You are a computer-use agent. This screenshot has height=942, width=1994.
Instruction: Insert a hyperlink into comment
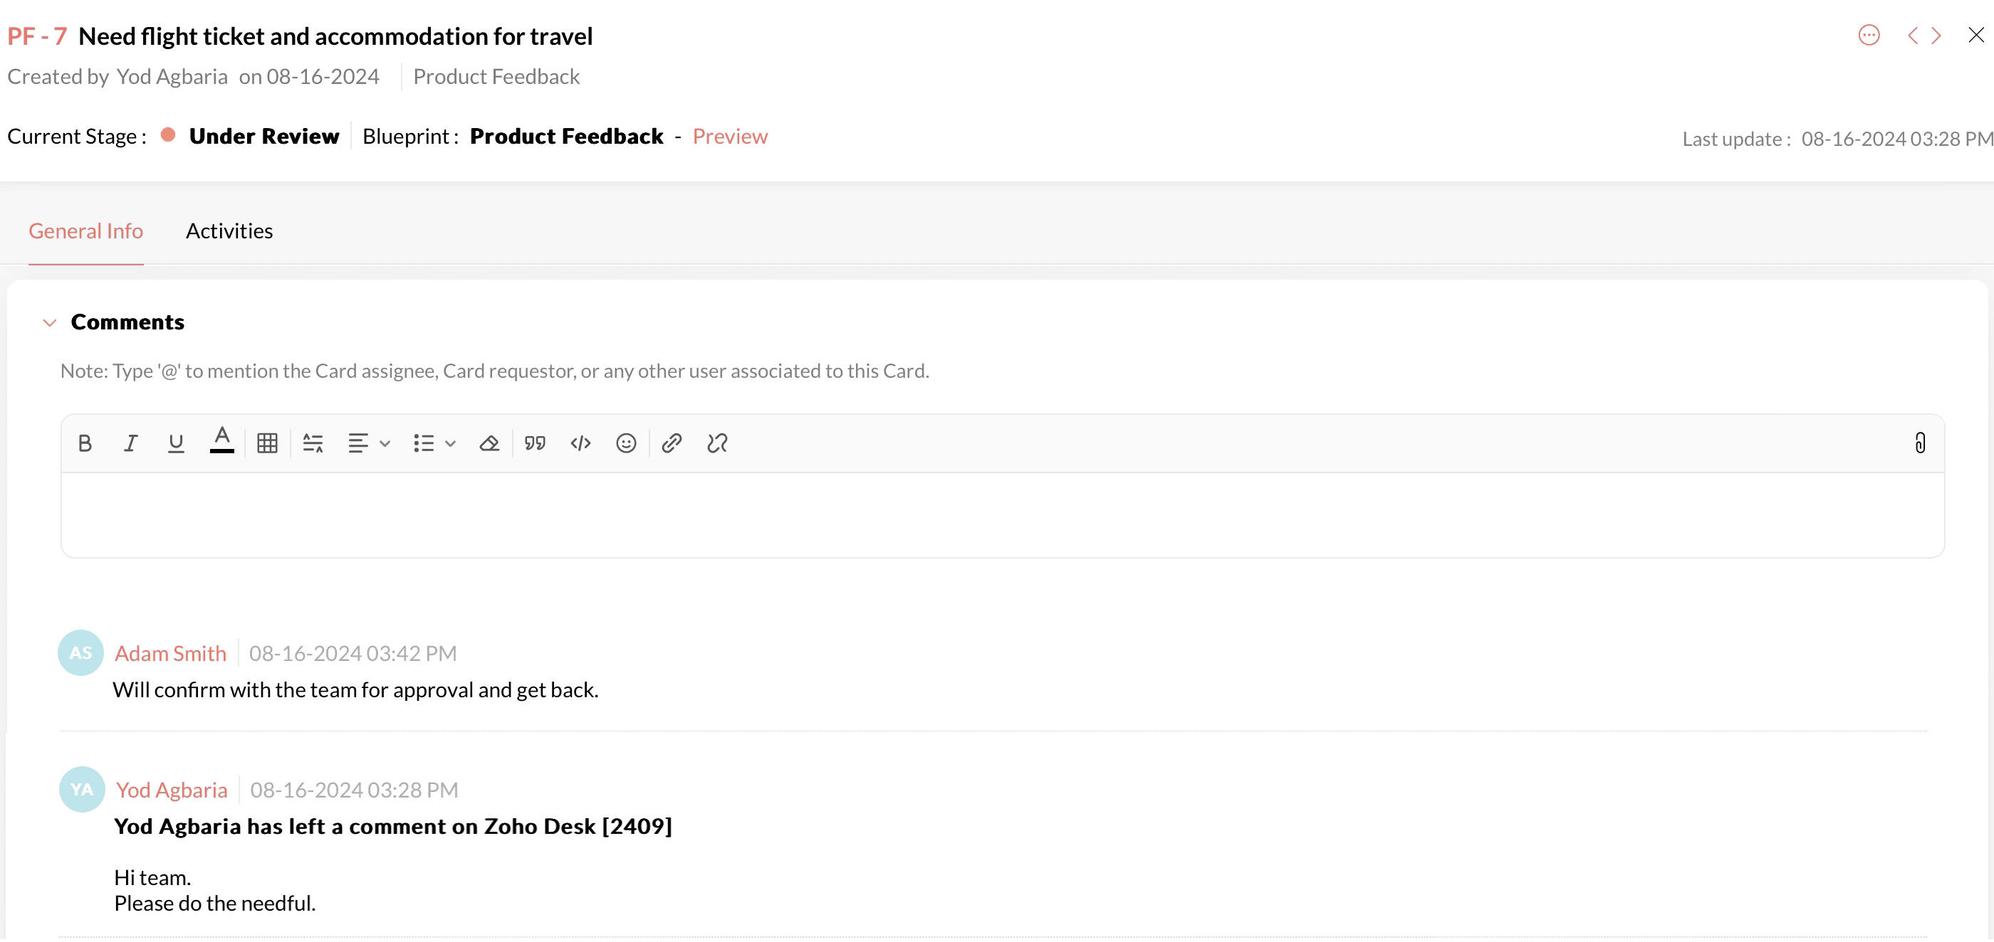671,443
